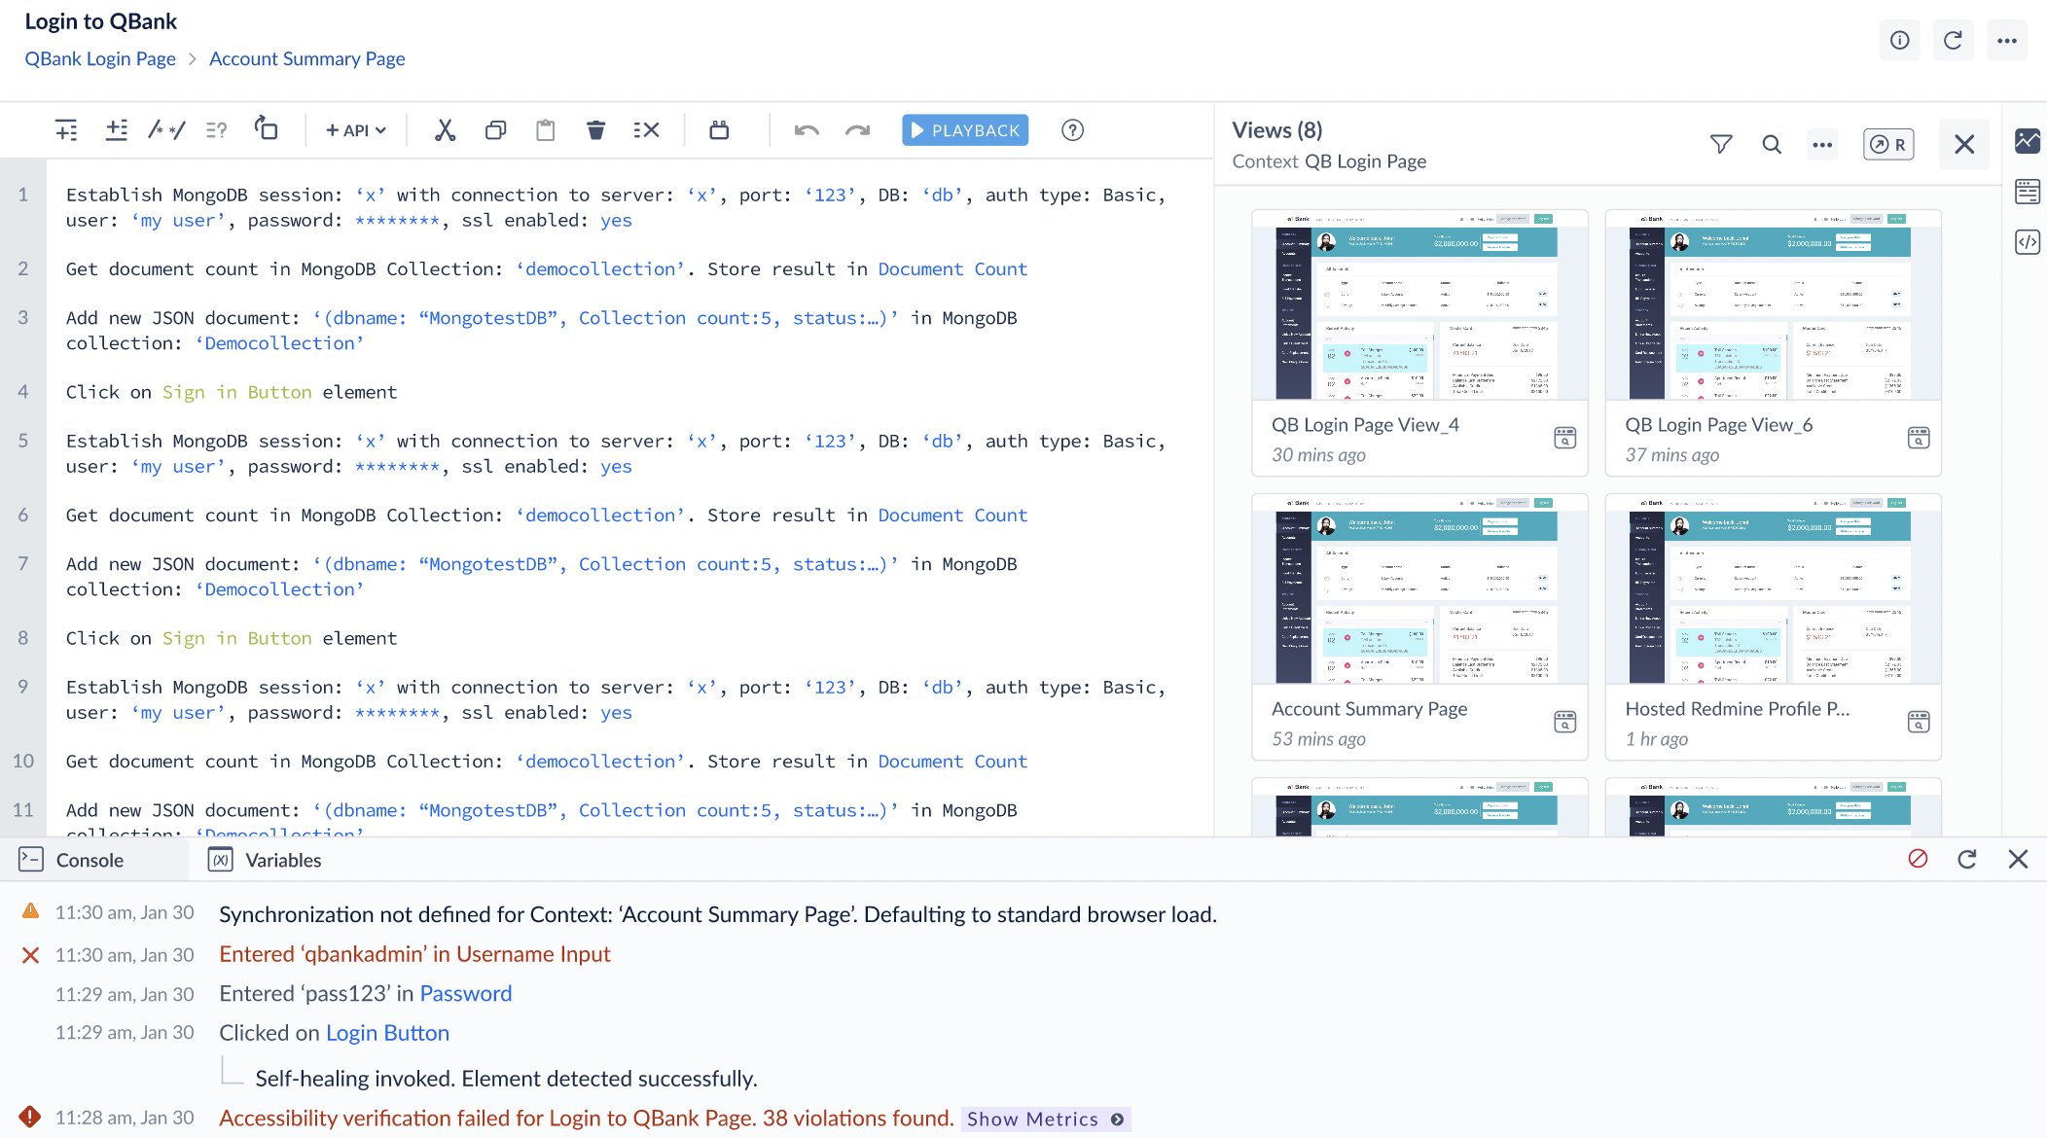Click 'my user' value in step 5
2047x1138 pixels.
tap(178, 467)
